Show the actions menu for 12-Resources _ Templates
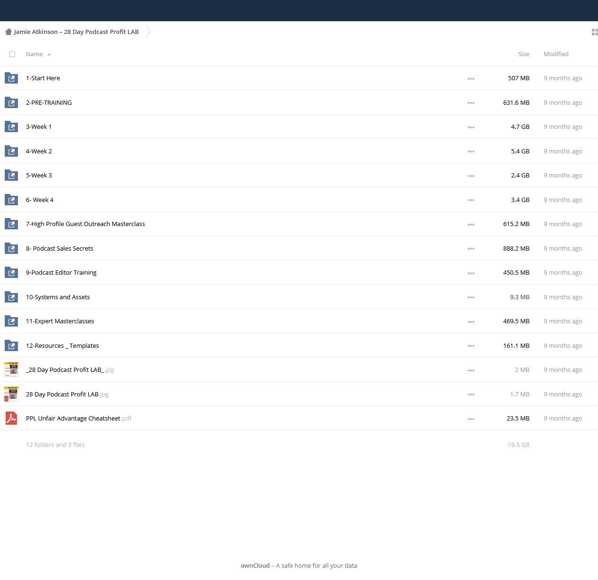 471,346
